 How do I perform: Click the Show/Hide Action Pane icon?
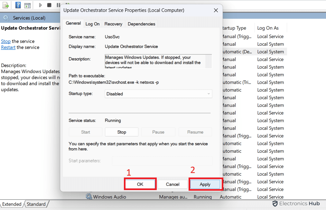tap(28, 5)
